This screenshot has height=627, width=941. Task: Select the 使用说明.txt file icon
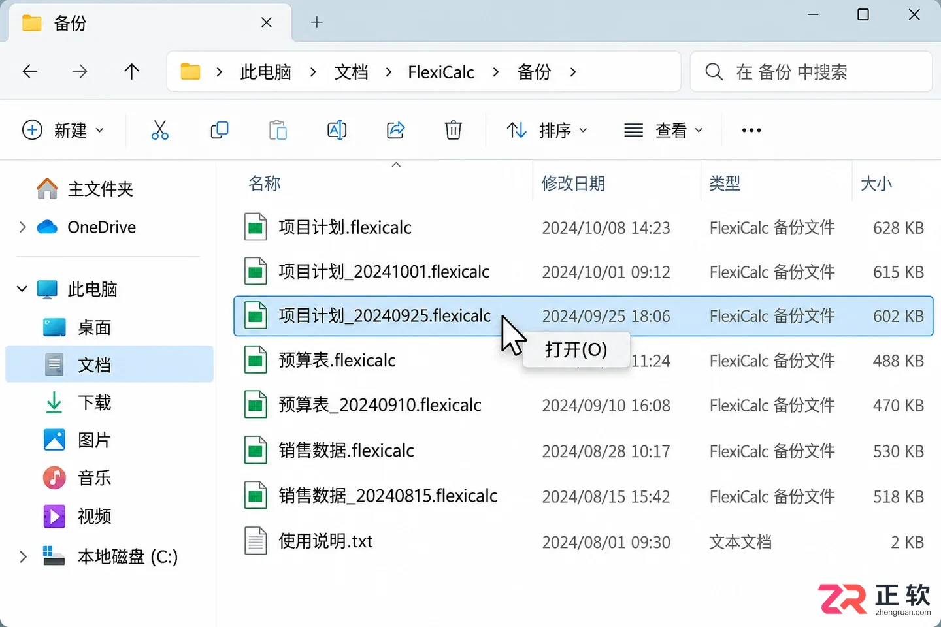(x=256, y=541)
